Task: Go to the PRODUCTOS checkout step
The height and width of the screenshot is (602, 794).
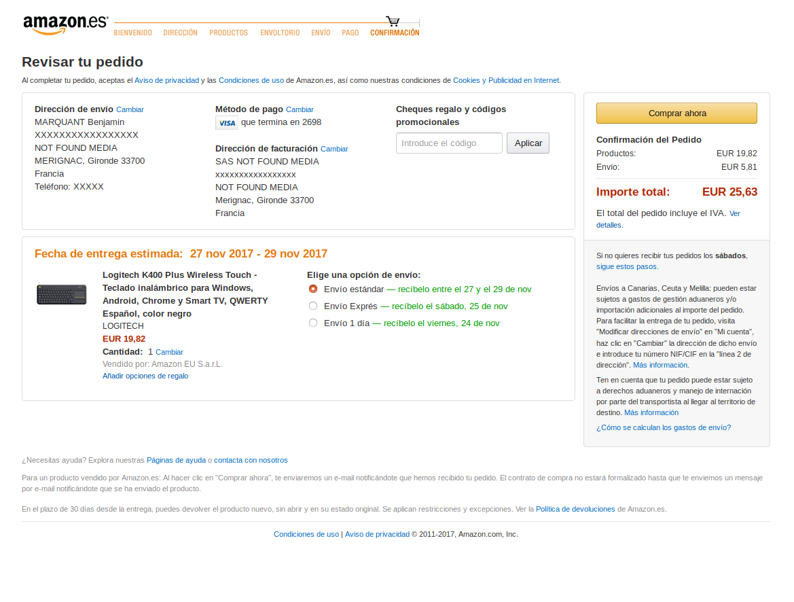Action: [228, 33]
